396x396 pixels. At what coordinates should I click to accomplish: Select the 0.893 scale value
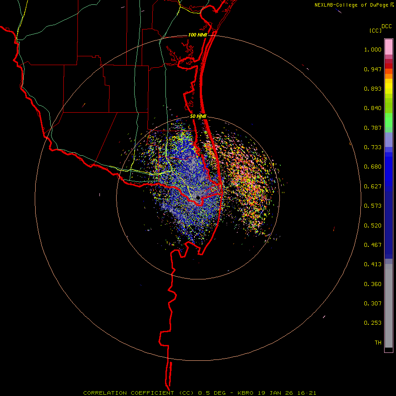coord(373,88)
